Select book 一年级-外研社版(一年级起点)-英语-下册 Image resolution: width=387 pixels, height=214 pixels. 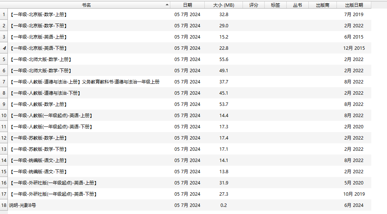coord(53,194)
